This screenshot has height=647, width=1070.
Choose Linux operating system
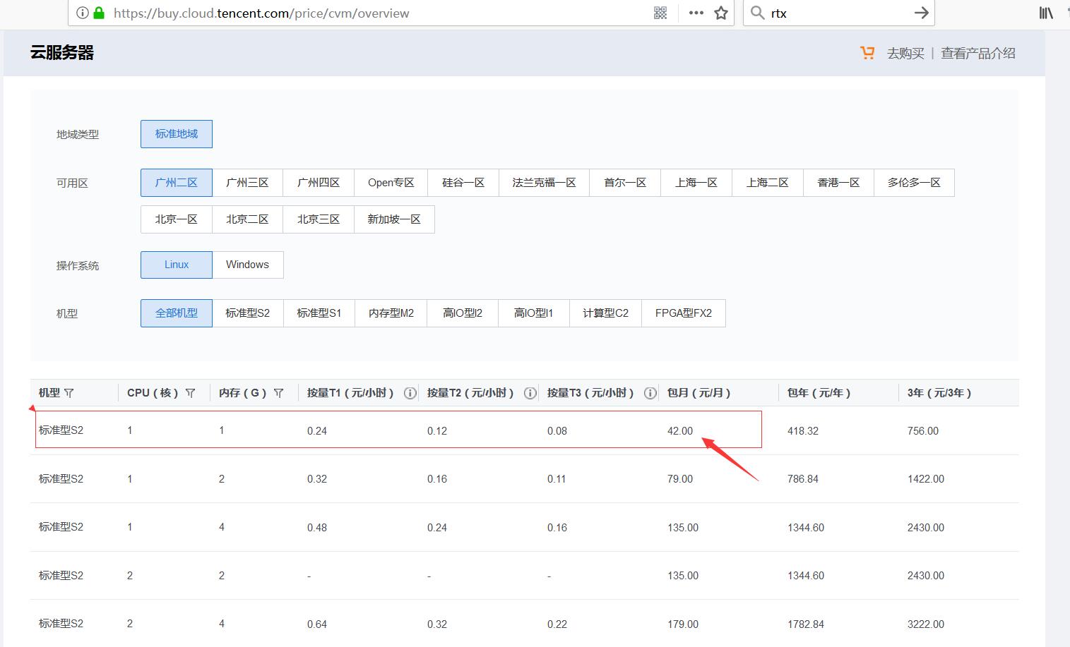coord(177,265)
